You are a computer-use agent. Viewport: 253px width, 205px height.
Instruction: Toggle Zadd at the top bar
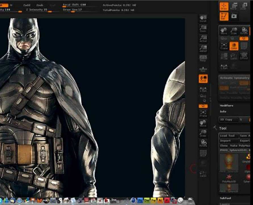point(27,5)
